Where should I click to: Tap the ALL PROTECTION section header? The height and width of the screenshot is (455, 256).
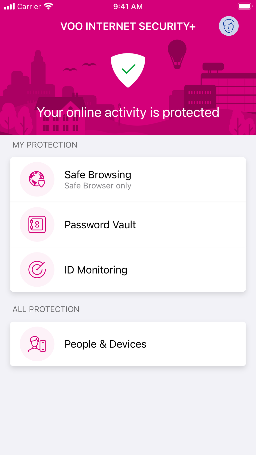46,309
